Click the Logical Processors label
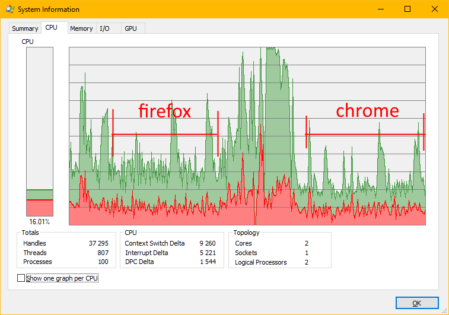The width and height of the screenshot is (449, 315). (x=260, y=262)
